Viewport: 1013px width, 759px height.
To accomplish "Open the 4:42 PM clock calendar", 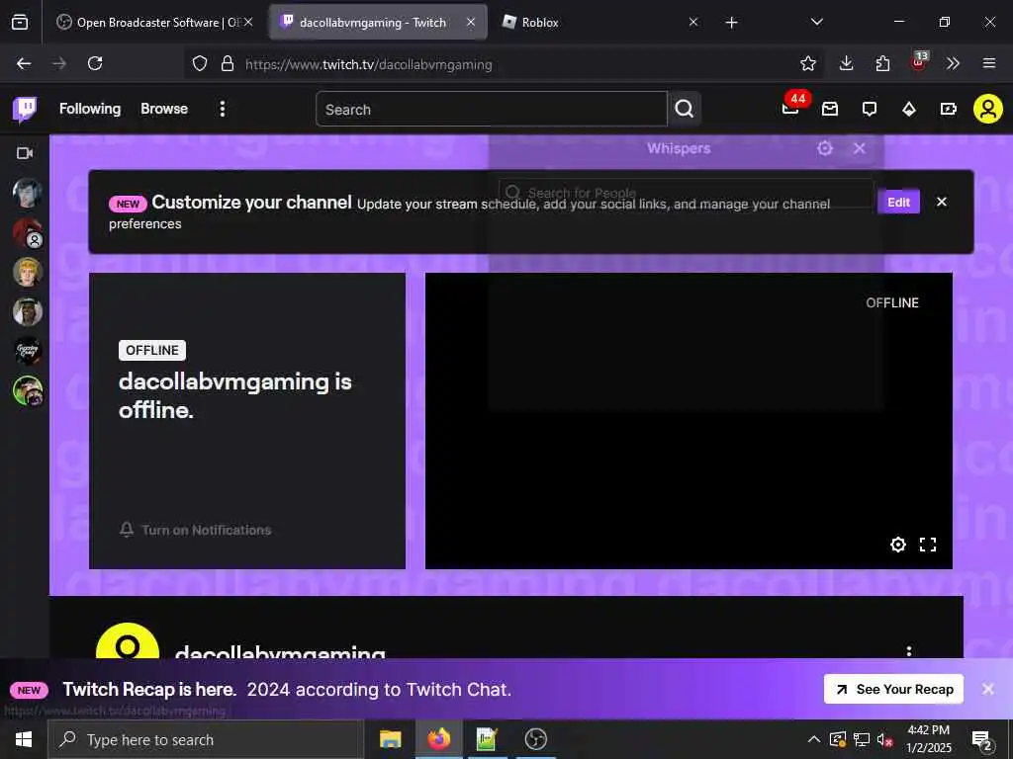I will (928, 739).
